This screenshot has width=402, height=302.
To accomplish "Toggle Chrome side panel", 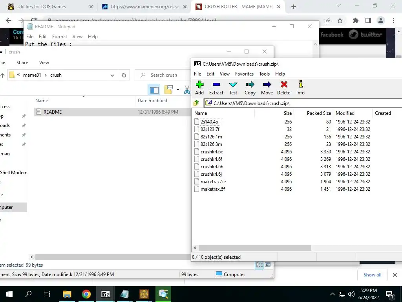I will (368, 20).
